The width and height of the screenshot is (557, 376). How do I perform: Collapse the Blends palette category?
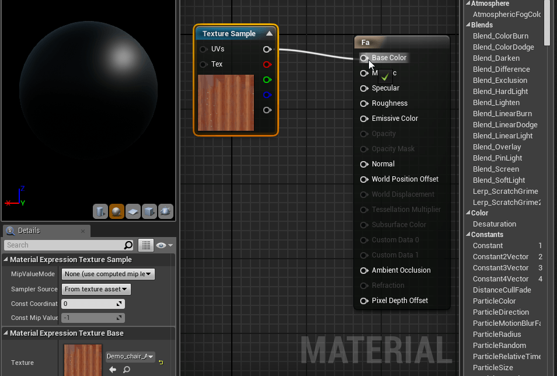(468, 25)
